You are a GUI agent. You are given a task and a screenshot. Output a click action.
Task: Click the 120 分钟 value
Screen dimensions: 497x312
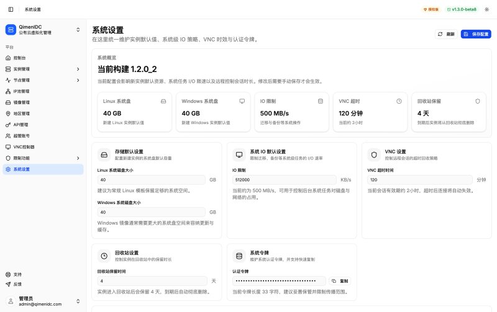click(351, 114)
